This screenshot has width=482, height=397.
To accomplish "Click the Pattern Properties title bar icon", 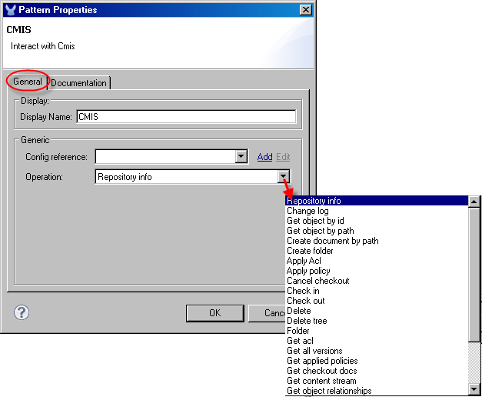I will (x=10, y=10).
